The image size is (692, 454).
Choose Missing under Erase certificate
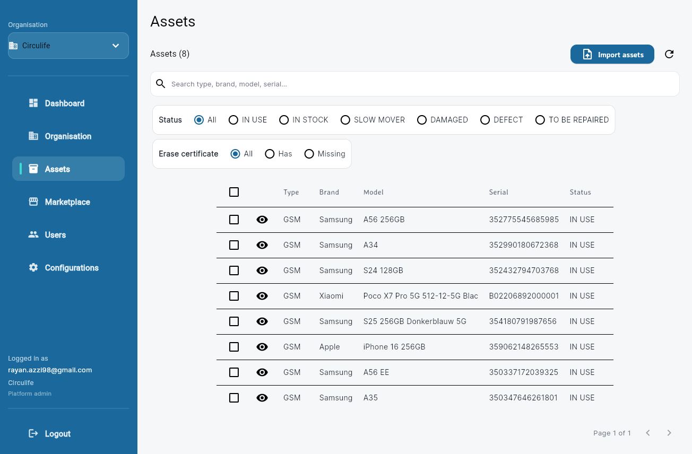(x=309, y=154)
